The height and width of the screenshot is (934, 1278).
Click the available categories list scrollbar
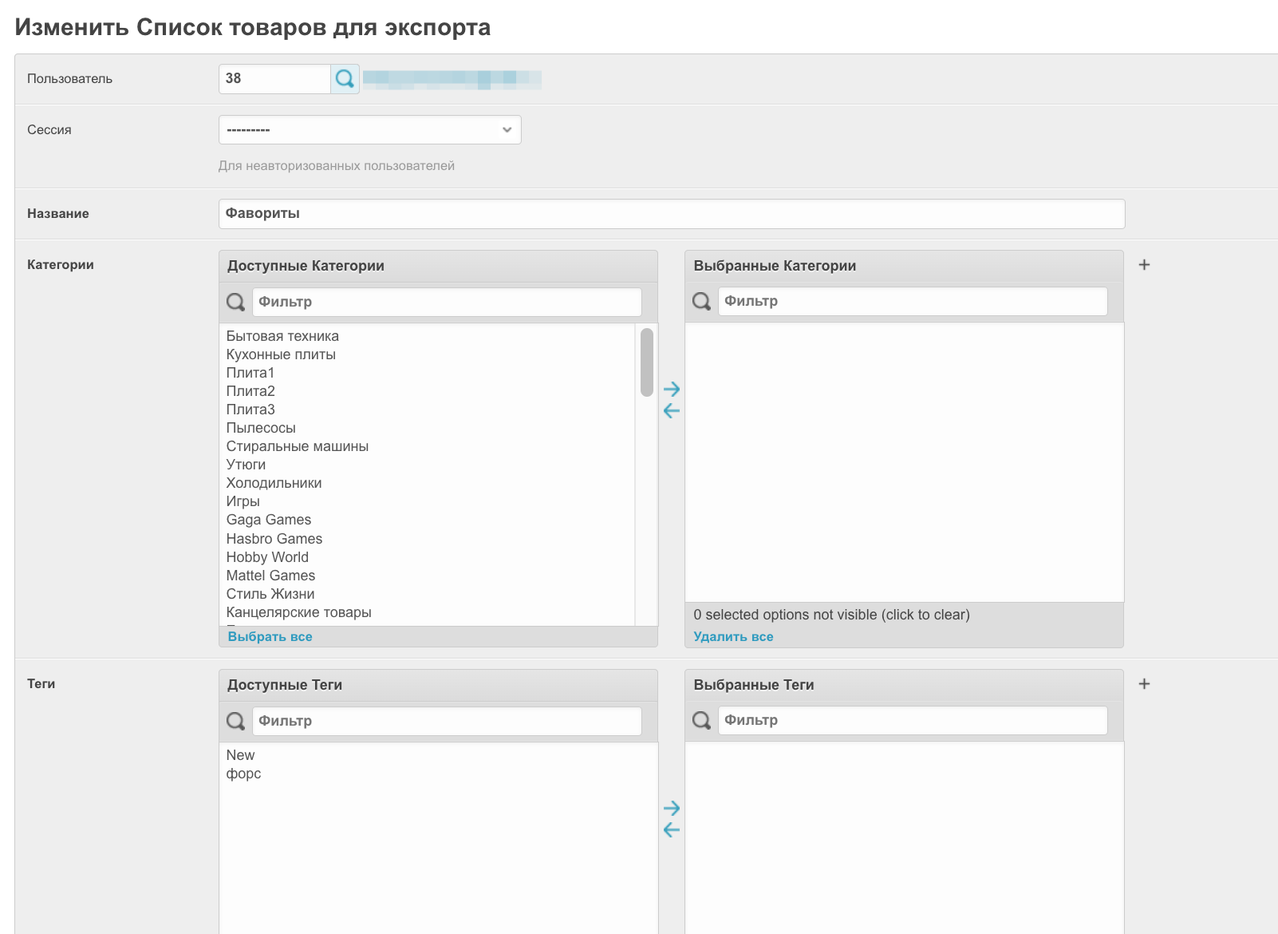click(646, 362)
